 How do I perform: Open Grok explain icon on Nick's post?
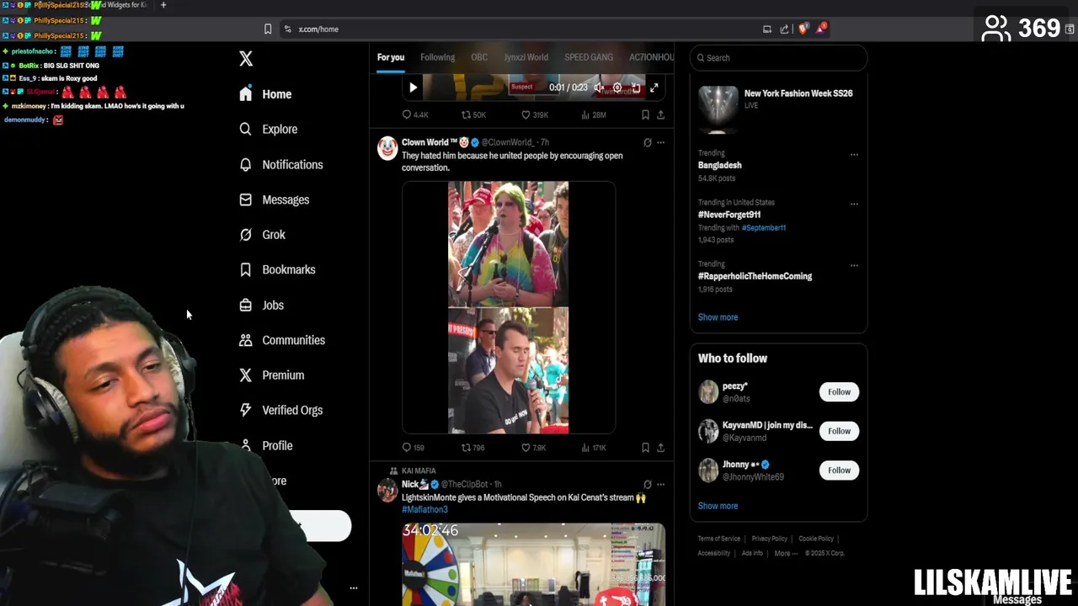pyautogui.click(x=648, y=484)
